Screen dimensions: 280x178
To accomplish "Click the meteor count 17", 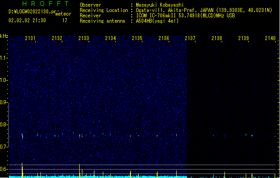I will click(65, 20).
